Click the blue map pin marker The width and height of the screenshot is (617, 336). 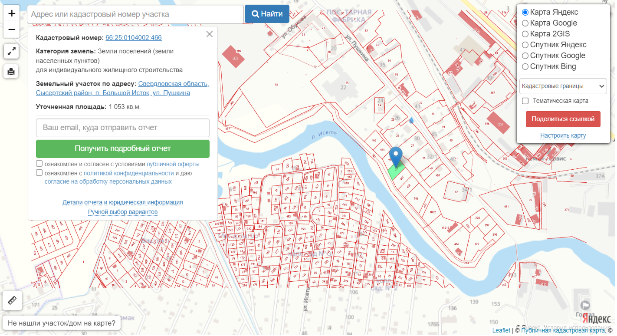pyautogui.click(x=395, y=157)
